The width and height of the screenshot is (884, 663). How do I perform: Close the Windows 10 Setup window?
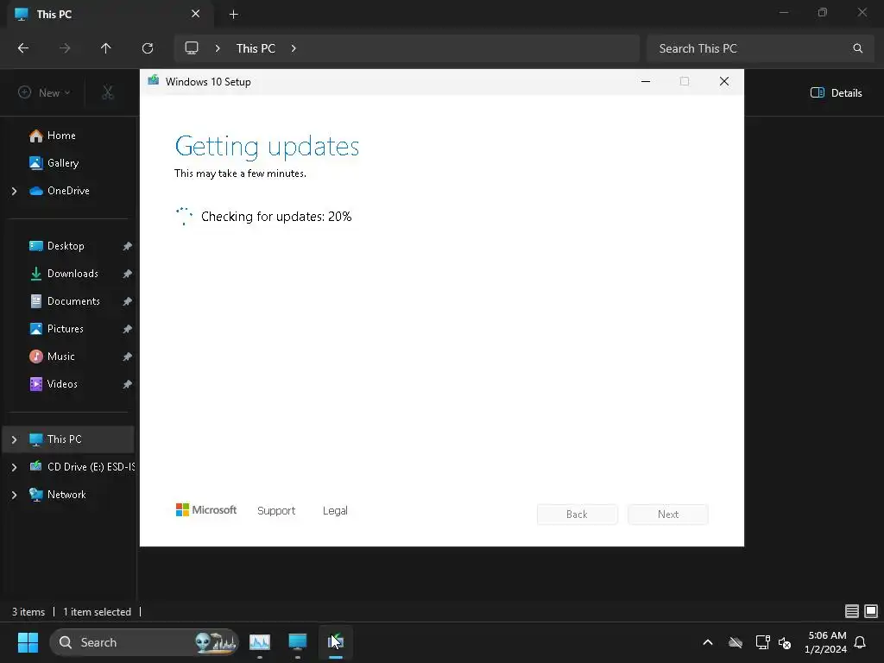(724, 82)
